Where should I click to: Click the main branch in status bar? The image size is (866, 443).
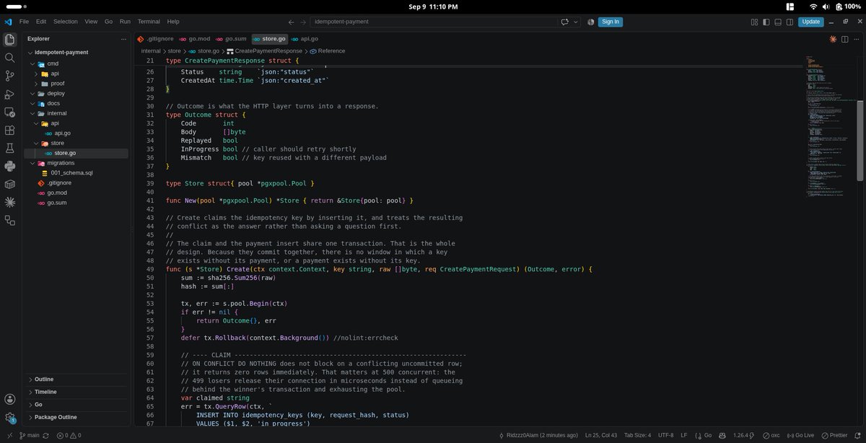coord(30,436)
